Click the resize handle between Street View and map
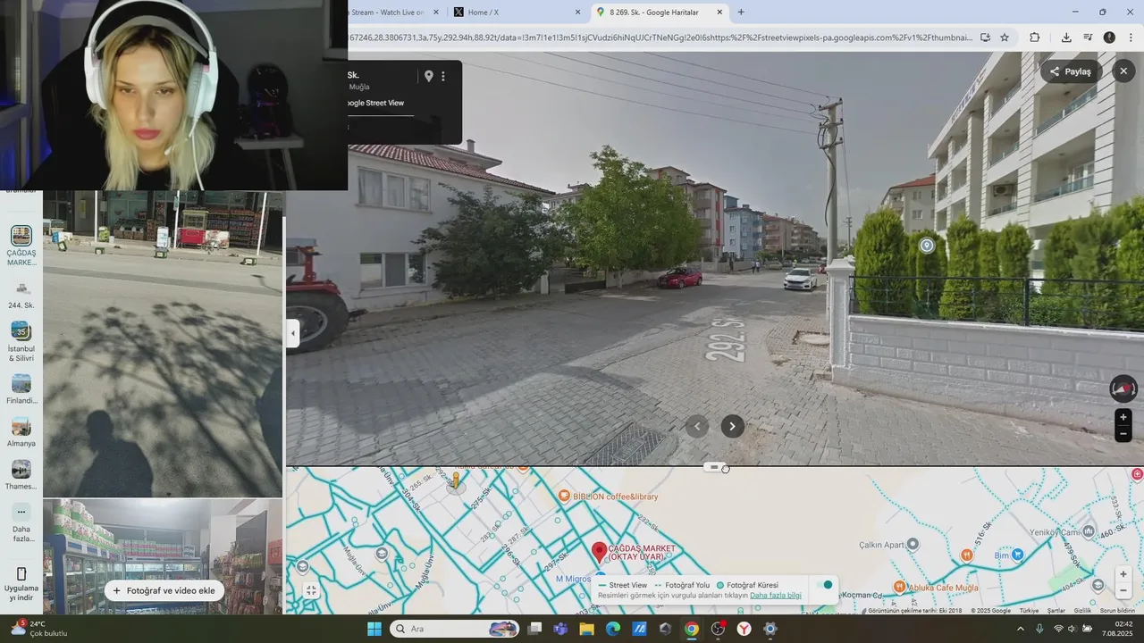Image resolution: width=1144 pixels, height=643 pixels. point(714,467)
